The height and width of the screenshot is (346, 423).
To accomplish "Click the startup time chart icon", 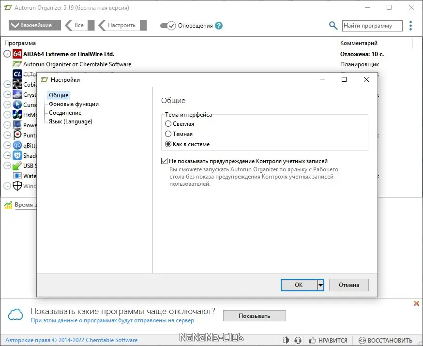I will point(8,205).
